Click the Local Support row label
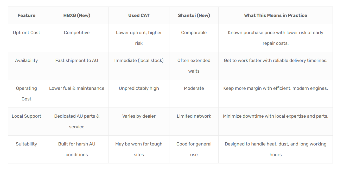This screenshot has height=171, width=344. coord(26,116)
